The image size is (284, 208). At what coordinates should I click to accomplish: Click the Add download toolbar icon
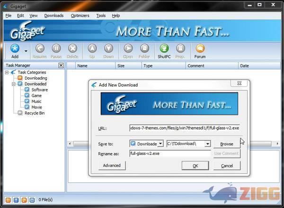[15, 49]
